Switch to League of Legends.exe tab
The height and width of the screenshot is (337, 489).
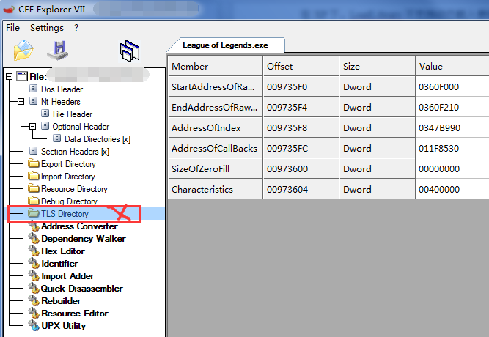pos(225,45)
